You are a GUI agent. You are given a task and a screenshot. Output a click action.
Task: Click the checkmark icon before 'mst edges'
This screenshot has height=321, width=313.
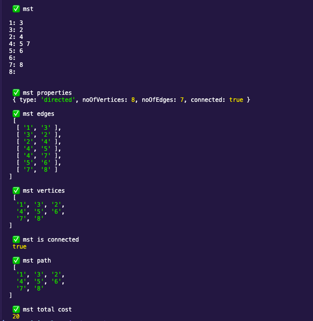[x=16, y=114]
